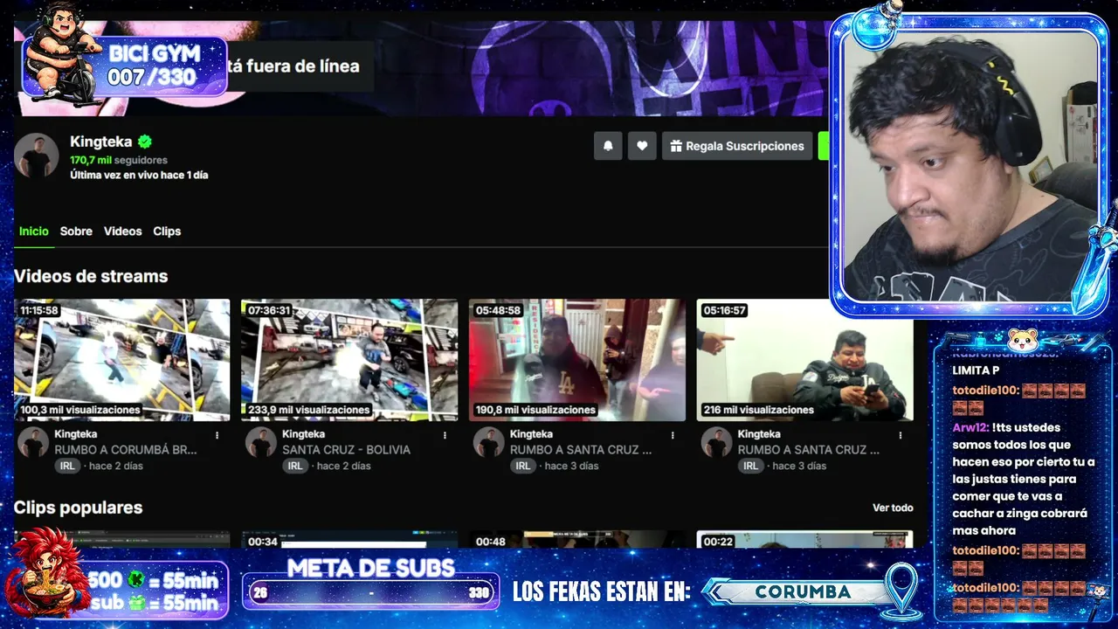Open the RUMBO A CORUMBÁ BR... video title
1118x629 pixels.
coord(126,450)
